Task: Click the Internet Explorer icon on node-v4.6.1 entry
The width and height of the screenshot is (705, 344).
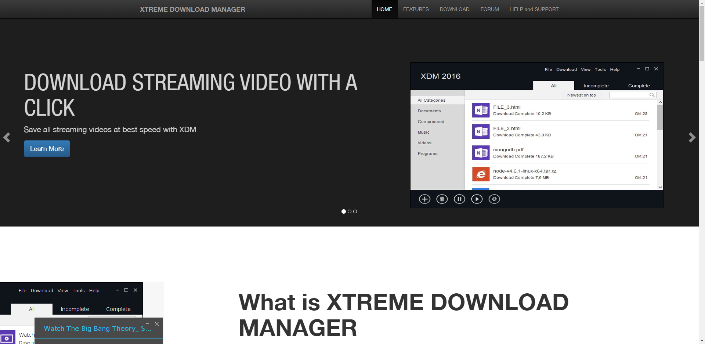Action: [481, 174]
